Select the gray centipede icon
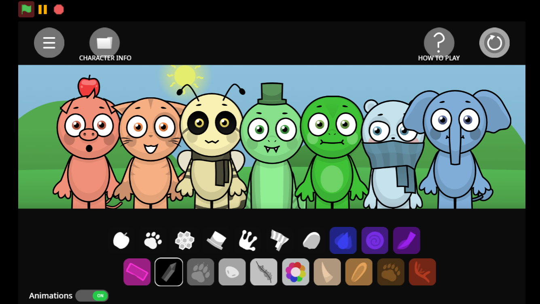 [264, 272]
